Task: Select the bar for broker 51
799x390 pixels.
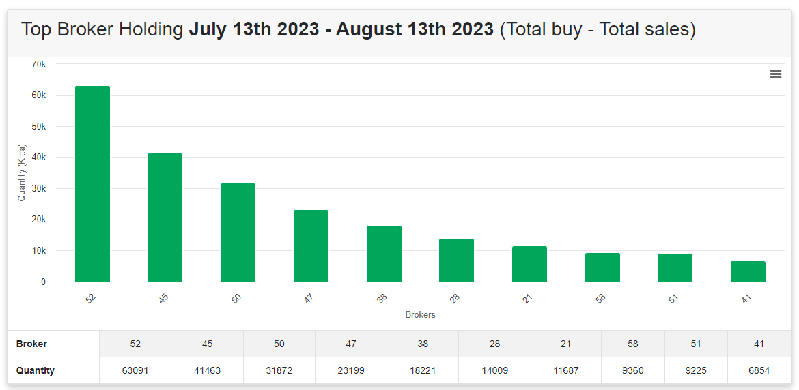Action: [x=675, y=267]
